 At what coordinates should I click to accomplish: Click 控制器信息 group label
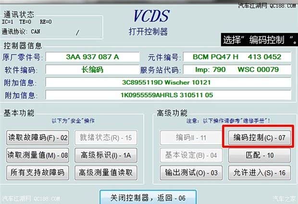[x=23, y=46]
